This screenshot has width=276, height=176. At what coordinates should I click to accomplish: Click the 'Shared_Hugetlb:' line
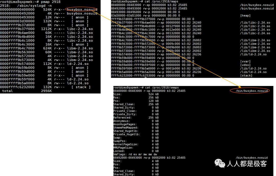coord(136,131)
